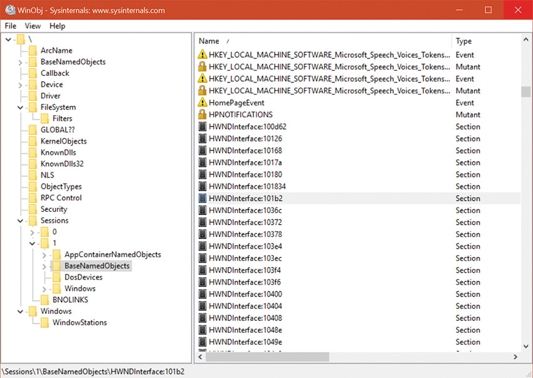Click the section icon beside HWNDInterface:100d62
This screenshot has width=533, height=378.
click(x=203, y=127)
